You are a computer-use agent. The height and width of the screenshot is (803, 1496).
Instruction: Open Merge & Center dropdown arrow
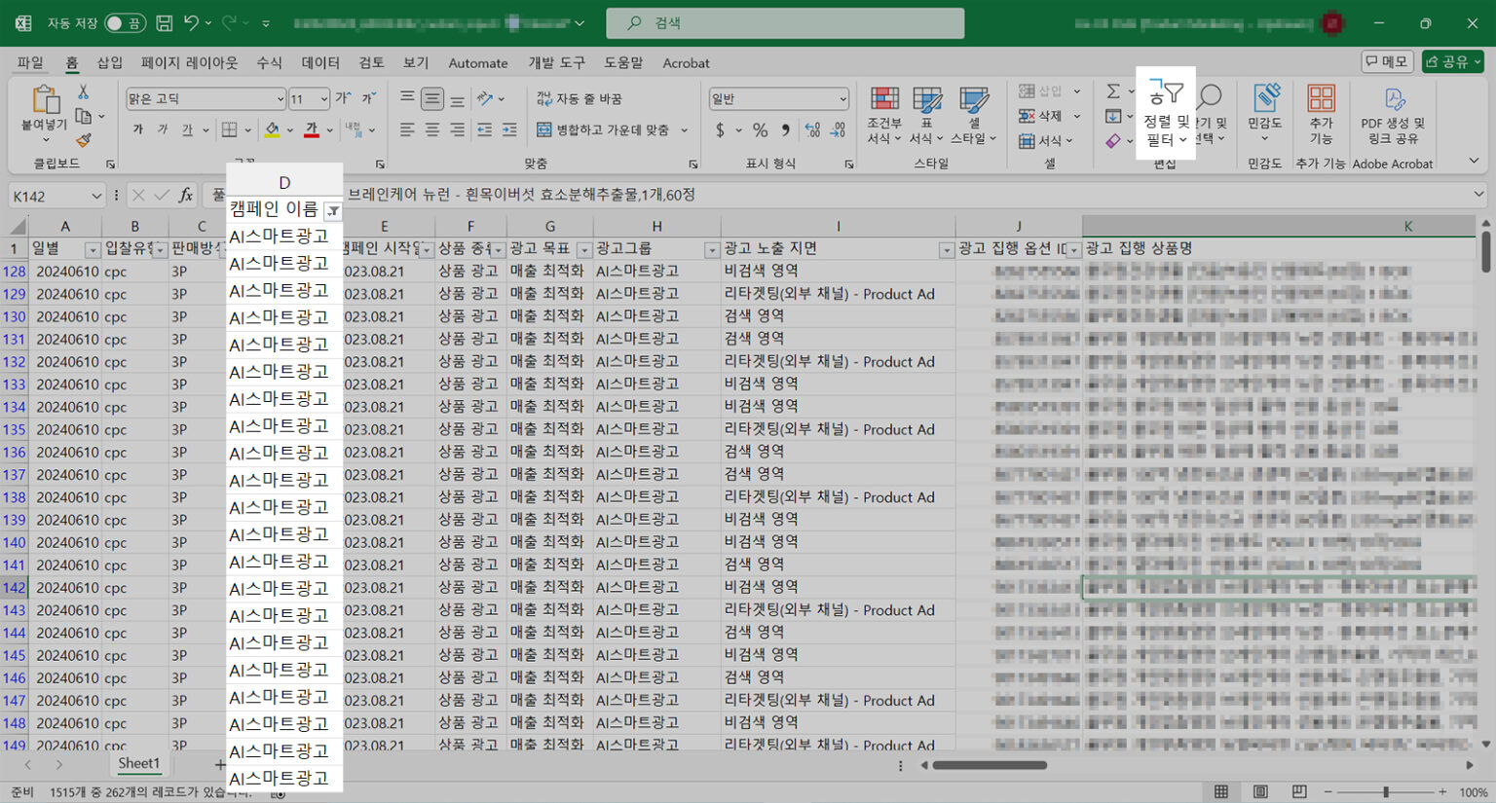pyautogui.click(x=684, y=129)
